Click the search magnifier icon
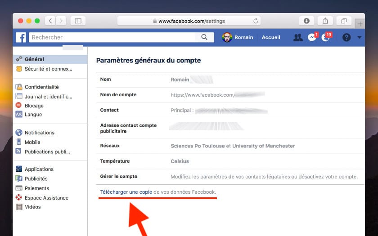Image resolution: width=378 pixels, height=236 pixels. (x=204, y=37)
